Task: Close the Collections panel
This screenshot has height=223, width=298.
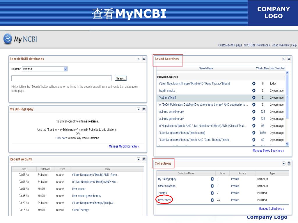Action: (289, 163)
